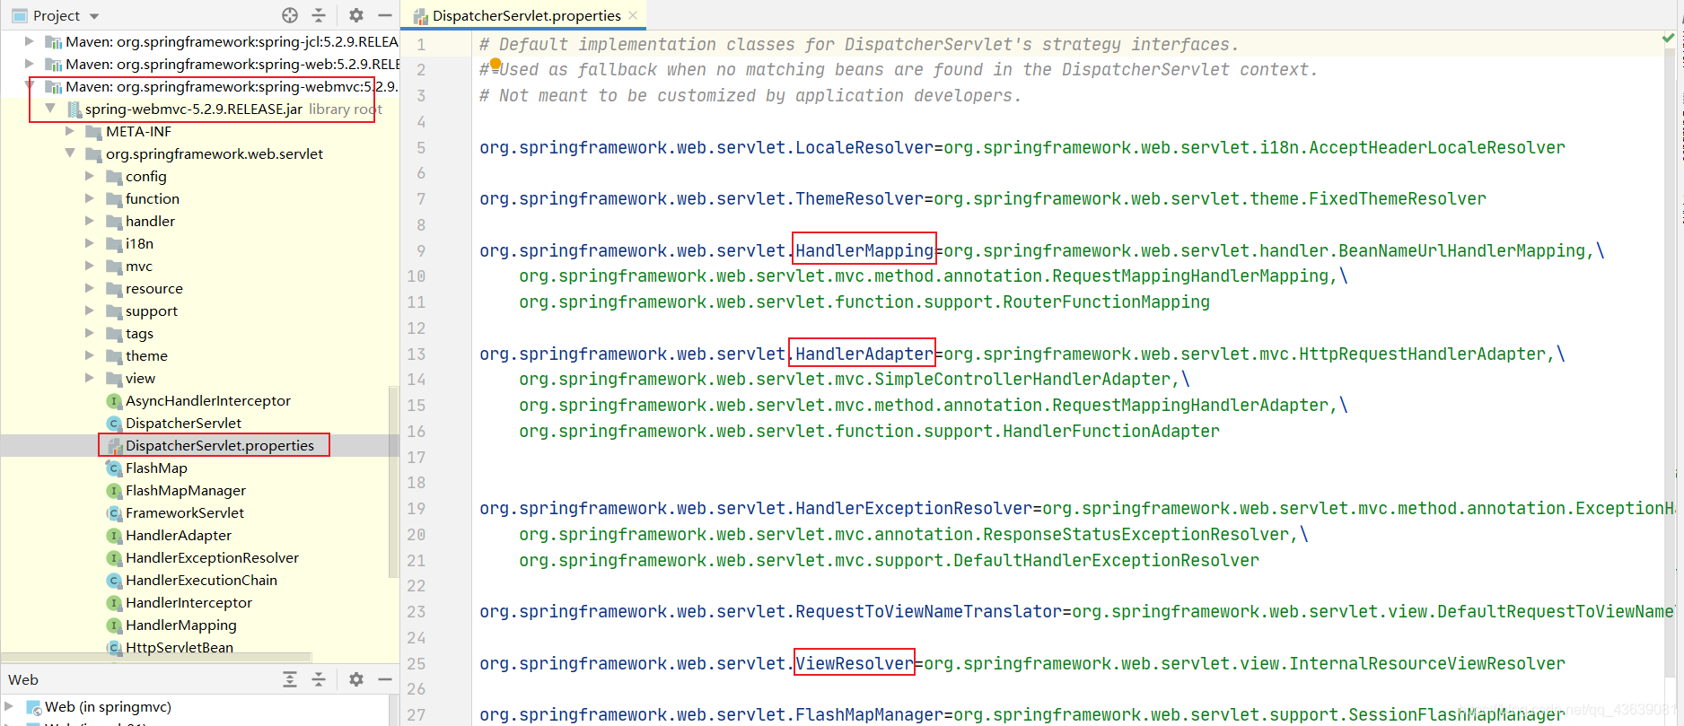
Task: Click line number 19 in gutter
Action: coord(417,508)
